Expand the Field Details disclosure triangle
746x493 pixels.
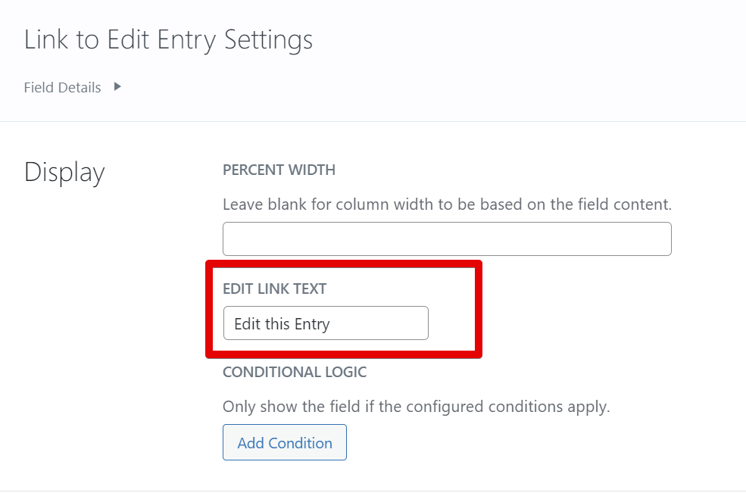tap(117, 87)
